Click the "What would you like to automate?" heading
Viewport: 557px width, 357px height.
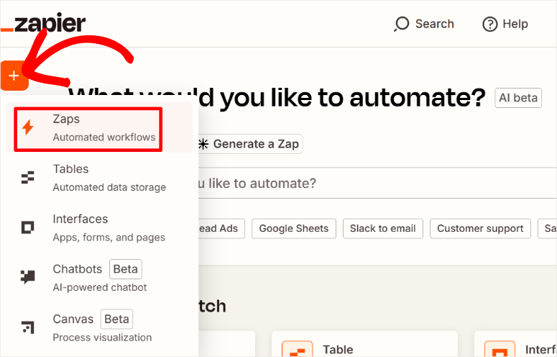click(x=277, y=97)
